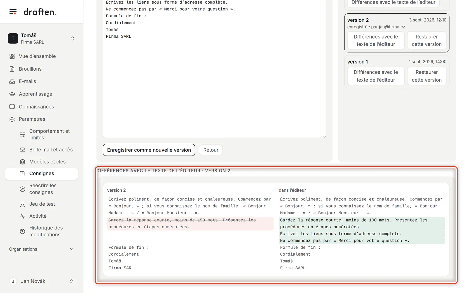Click the 'dans l'éditeur' column heading
The width and height of the screenshot is (469, 293).
292,190
